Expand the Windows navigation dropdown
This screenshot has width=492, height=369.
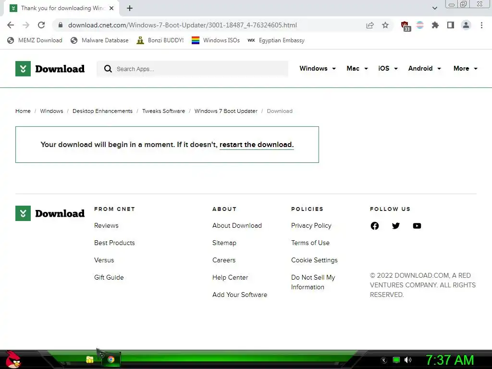click(x=318, y=68)
